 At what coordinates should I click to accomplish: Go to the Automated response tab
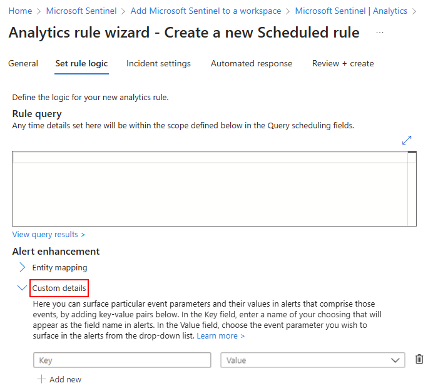(x=252, y=63)
